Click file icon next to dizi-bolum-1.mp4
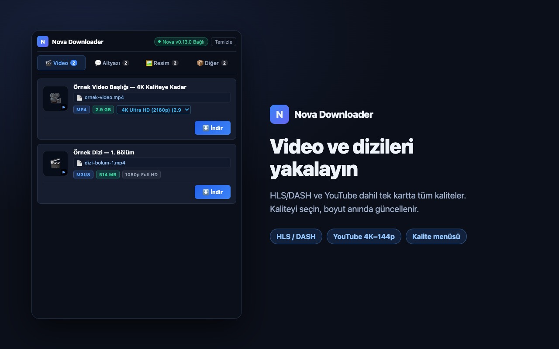 pyautogui.click(x=79, y=163)
